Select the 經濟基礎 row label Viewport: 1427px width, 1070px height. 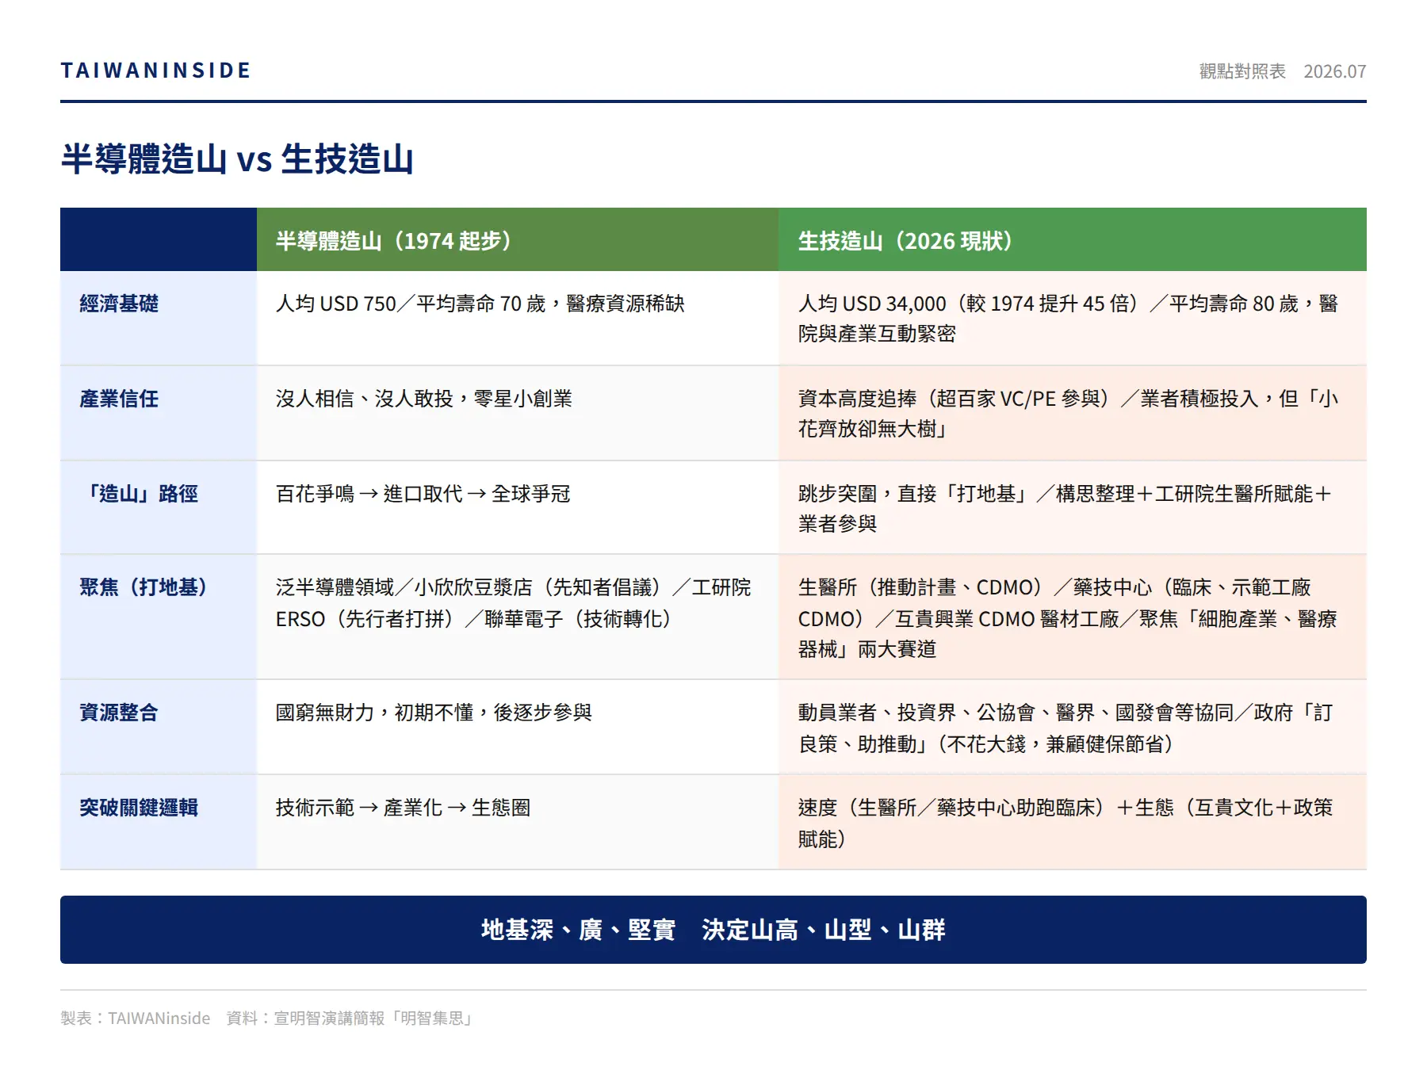119,304
